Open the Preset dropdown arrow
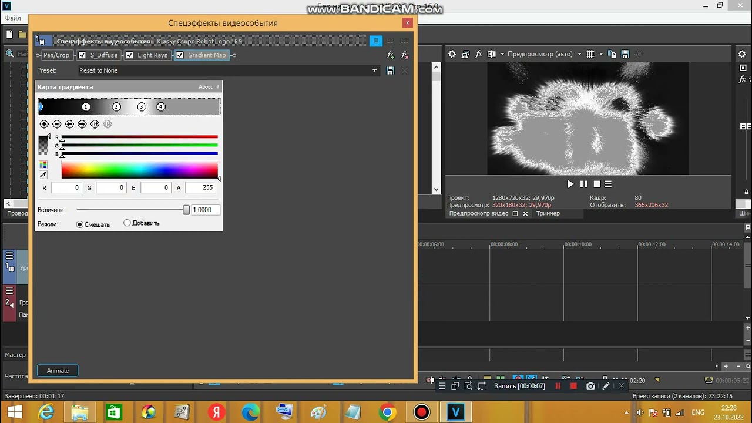Screen dimensions: 752x423 (374, 70)
